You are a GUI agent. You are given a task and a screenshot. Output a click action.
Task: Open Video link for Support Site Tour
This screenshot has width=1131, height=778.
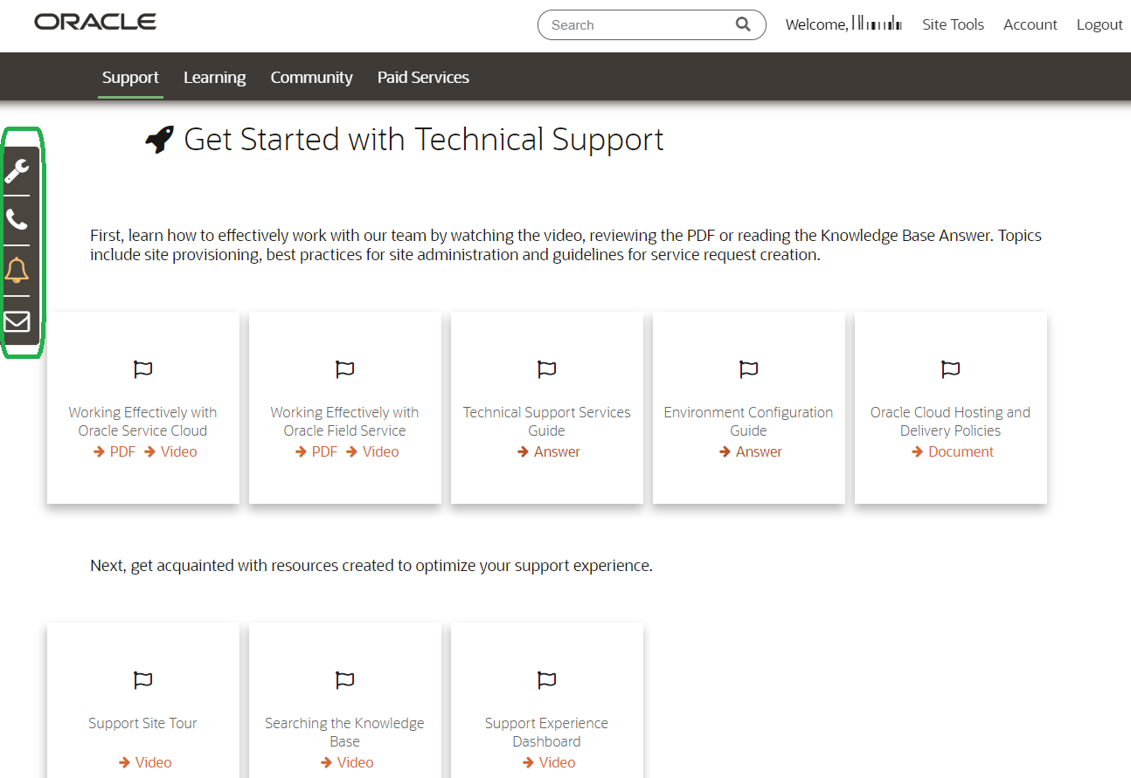coord(145,762)
